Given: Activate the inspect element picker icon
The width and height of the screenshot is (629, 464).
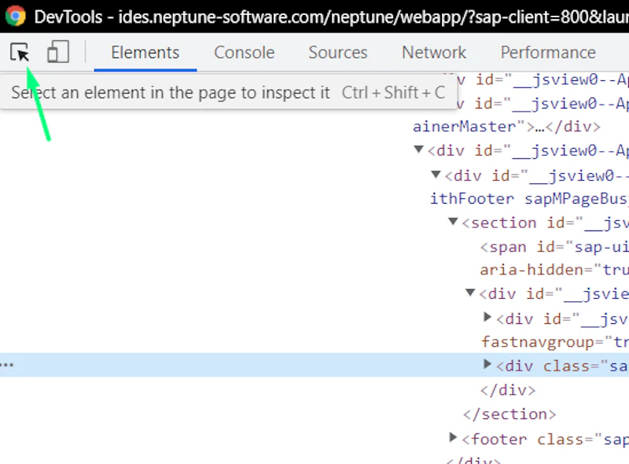Looking at the screenshot, I should point(19,53).
